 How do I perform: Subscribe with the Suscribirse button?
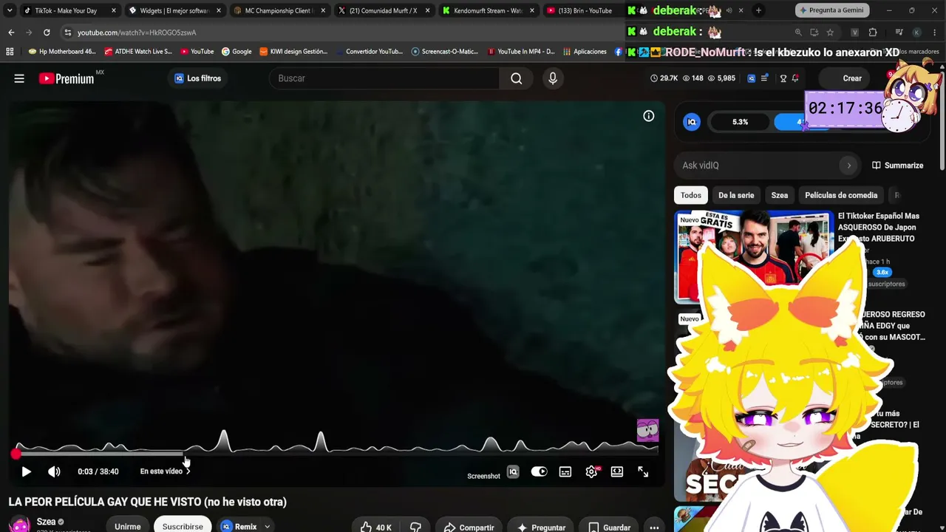click(183, 526)
